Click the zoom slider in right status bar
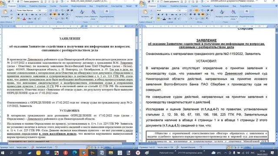Image resolution: width=278 pixels, height=156 pixels. pos(262,147)
